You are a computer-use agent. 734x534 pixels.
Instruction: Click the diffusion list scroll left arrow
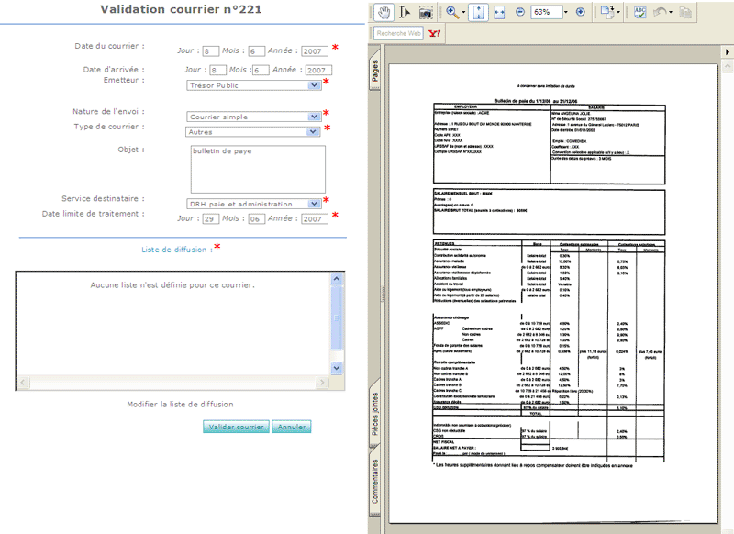(x=24, y=383)
